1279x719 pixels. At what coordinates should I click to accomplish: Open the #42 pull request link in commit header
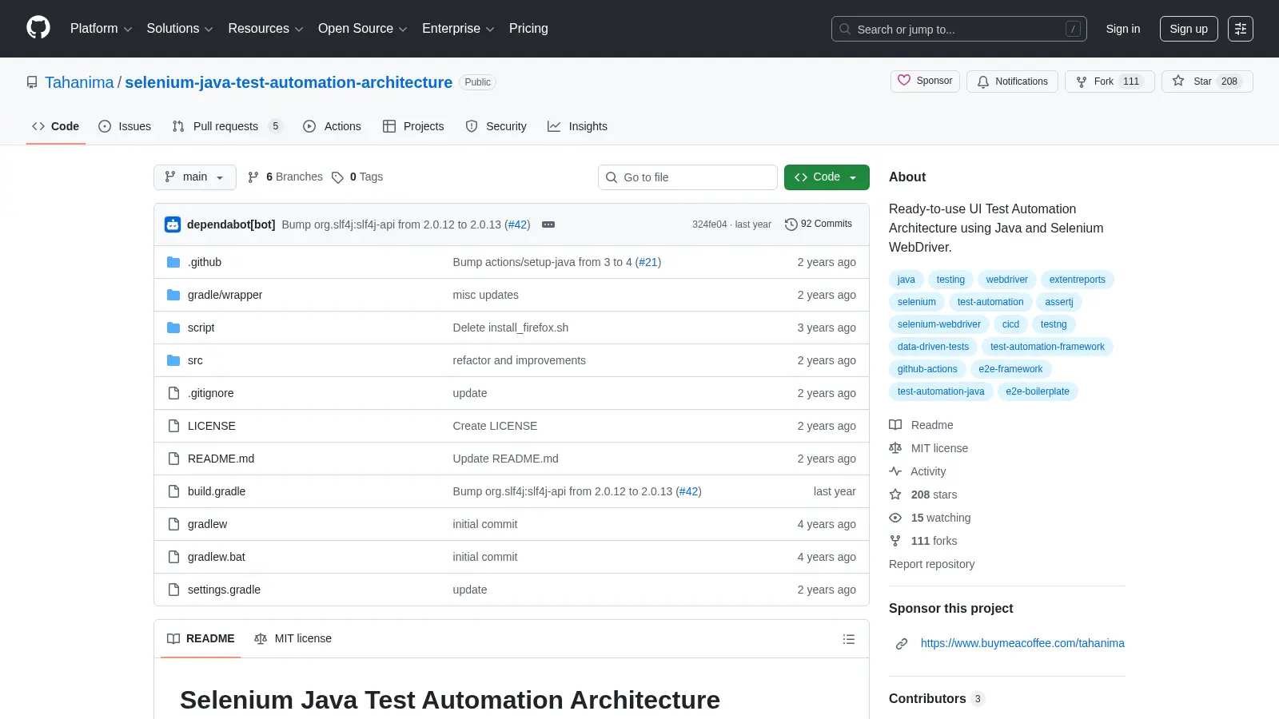click(x=518, y=224)
